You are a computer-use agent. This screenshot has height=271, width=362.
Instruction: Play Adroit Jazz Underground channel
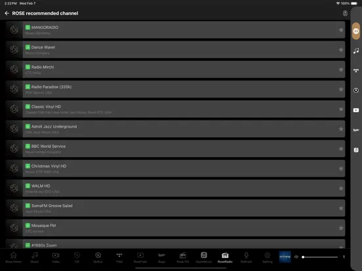tap(175, 129)
